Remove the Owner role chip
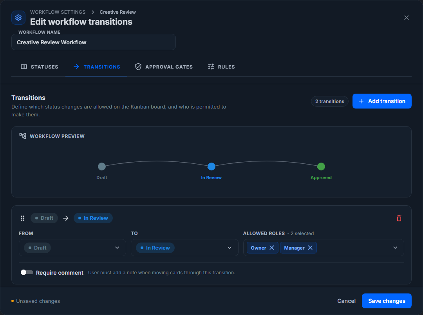This screenshot has height=315, width=423. click(272, 248)
